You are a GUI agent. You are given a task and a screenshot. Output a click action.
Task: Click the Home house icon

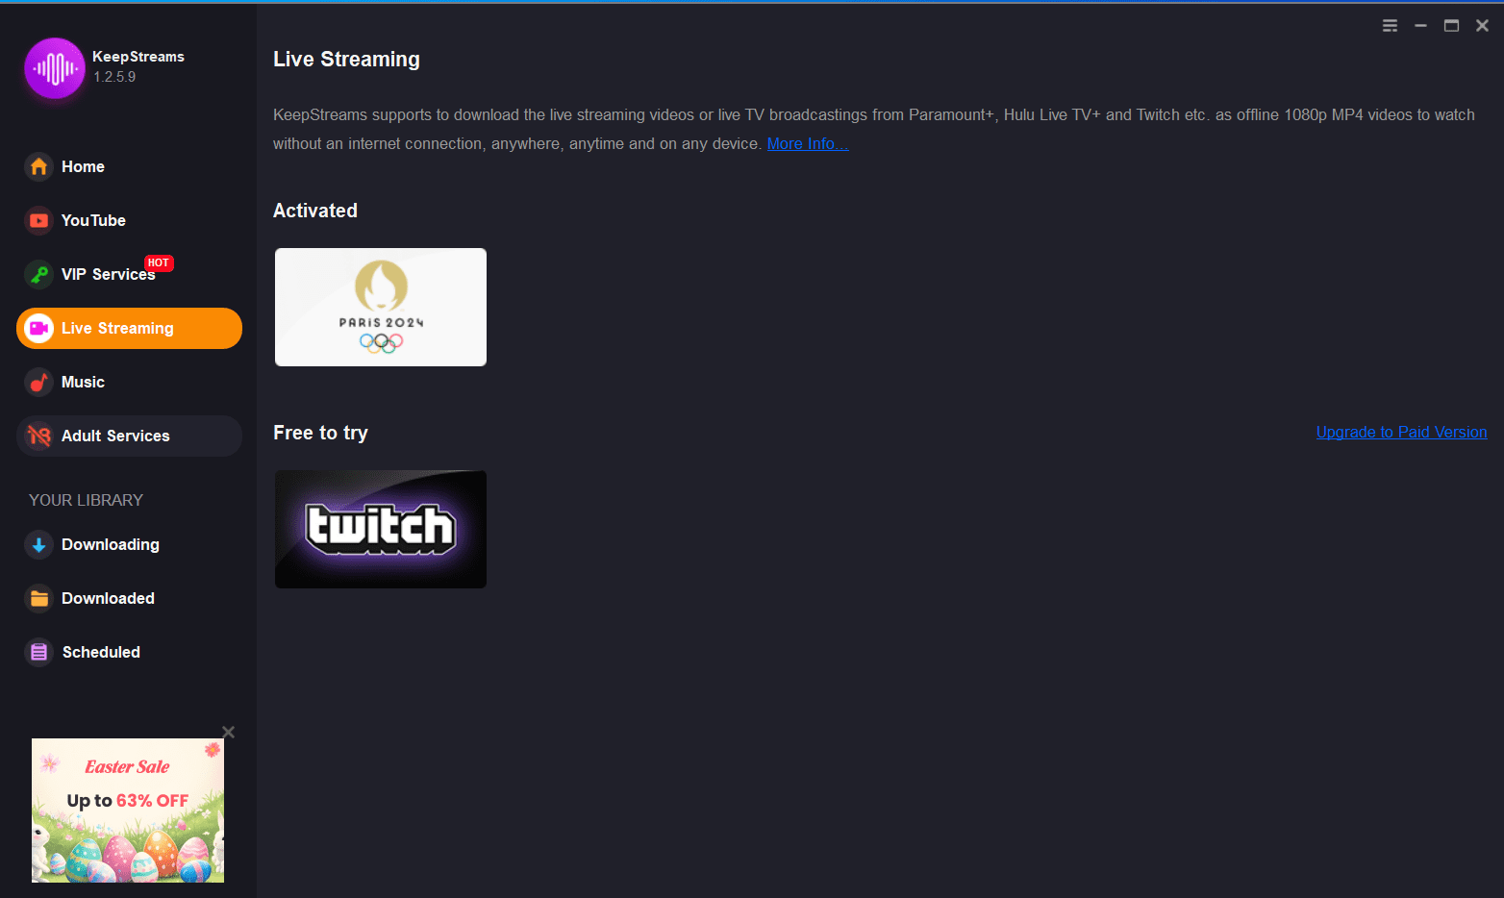pyautogui.click(x=38, y=166)
